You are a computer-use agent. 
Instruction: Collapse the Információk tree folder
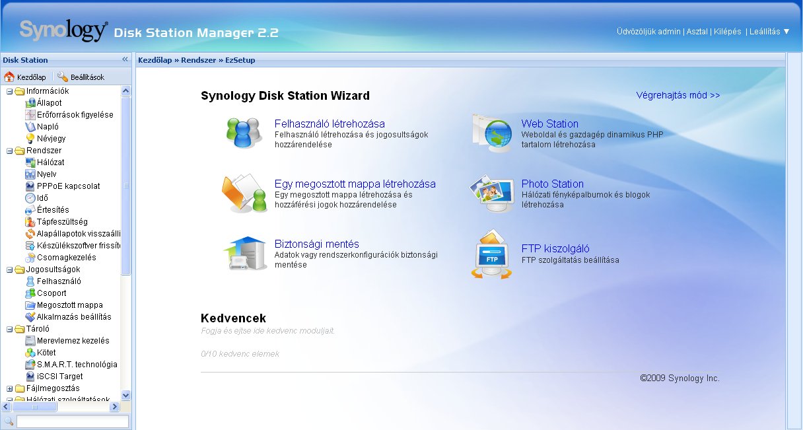[10, 91]
